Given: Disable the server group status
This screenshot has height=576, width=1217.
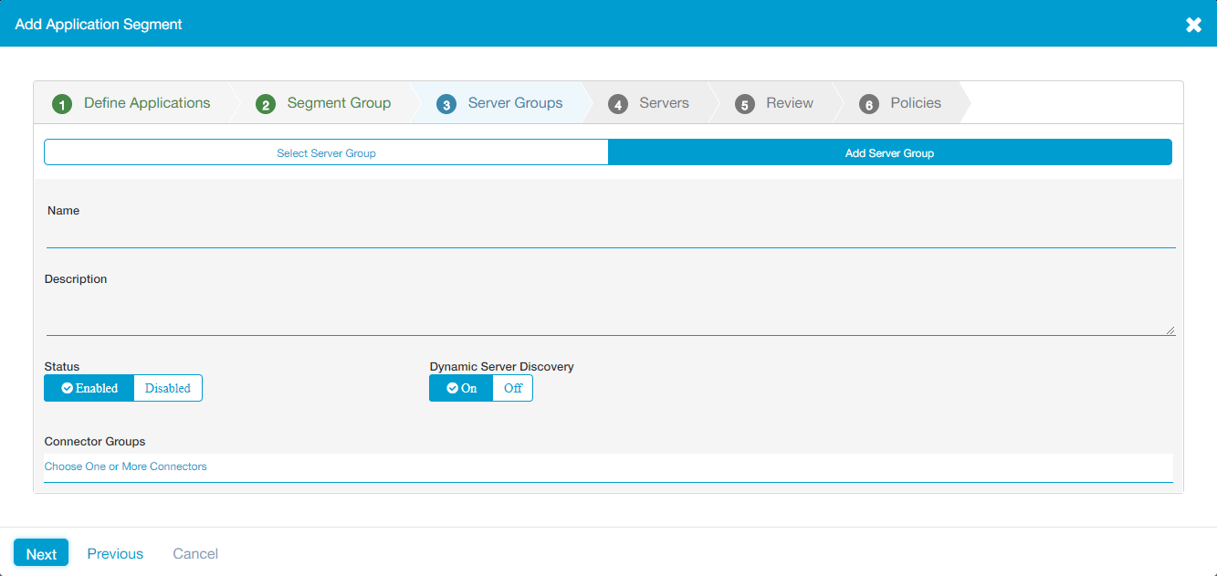Looking at the screenshot, I should click(168, 387).
